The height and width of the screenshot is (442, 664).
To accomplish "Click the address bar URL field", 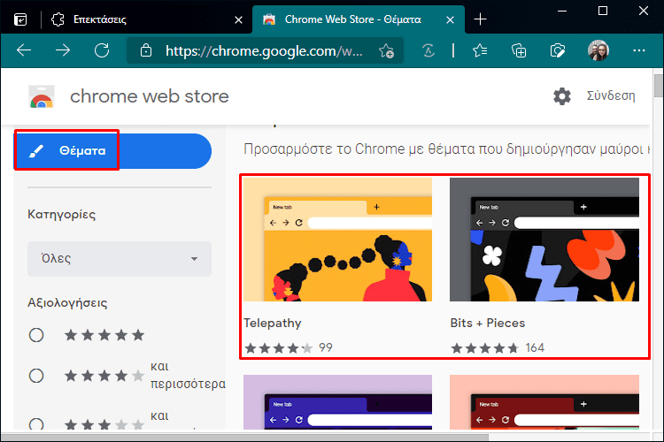I will [264, 50].
